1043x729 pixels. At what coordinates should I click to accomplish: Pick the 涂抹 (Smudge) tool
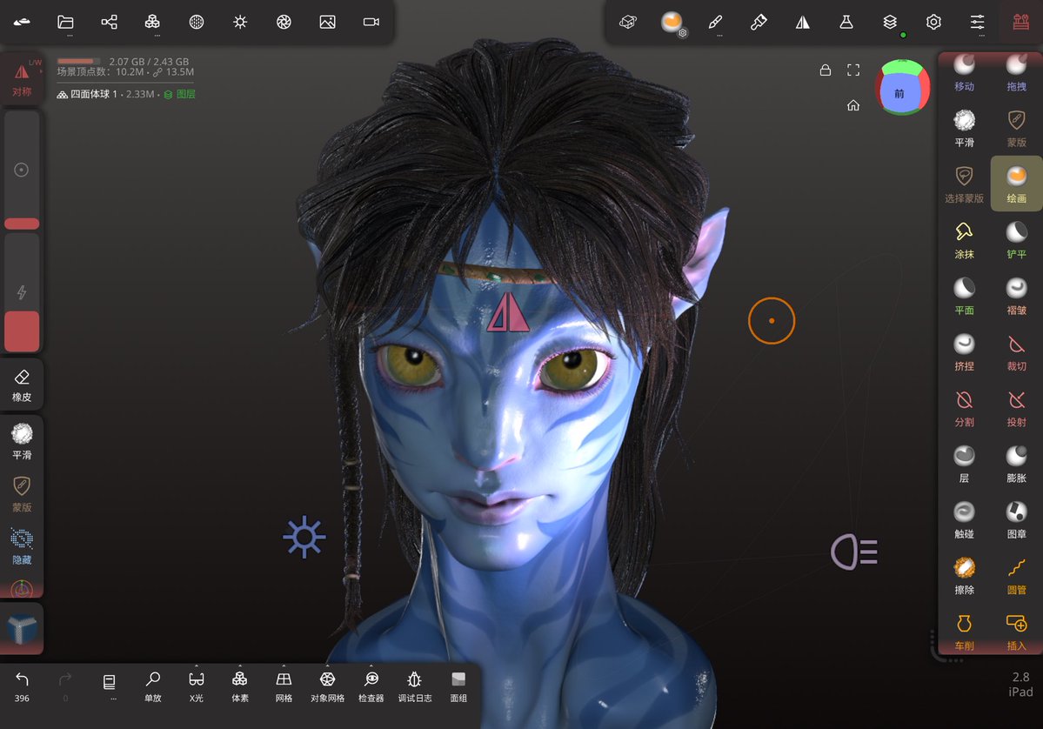point(964,240)
